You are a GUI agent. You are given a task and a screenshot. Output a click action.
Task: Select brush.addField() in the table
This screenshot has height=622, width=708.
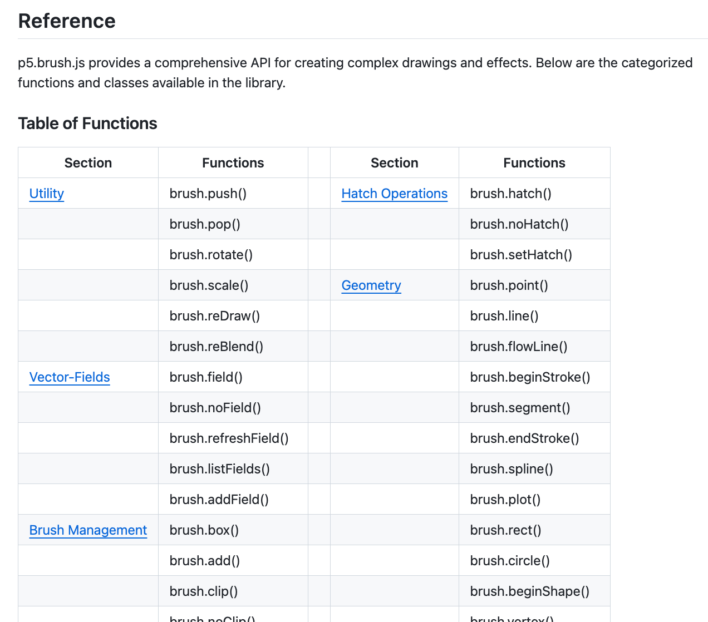pyautogui.click(x=219, y=500)
